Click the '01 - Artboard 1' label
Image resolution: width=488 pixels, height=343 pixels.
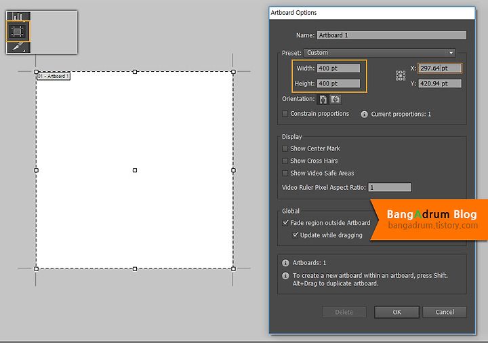[54, 76]
